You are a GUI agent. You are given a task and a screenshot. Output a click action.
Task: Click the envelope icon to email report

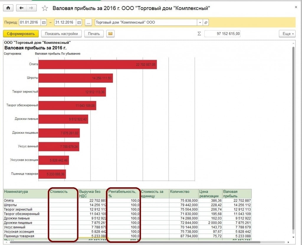point(110,34)
